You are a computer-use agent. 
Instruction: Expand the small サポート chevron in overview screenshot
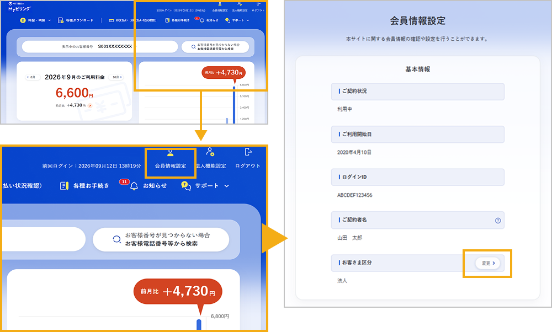[x=248, y=20]
